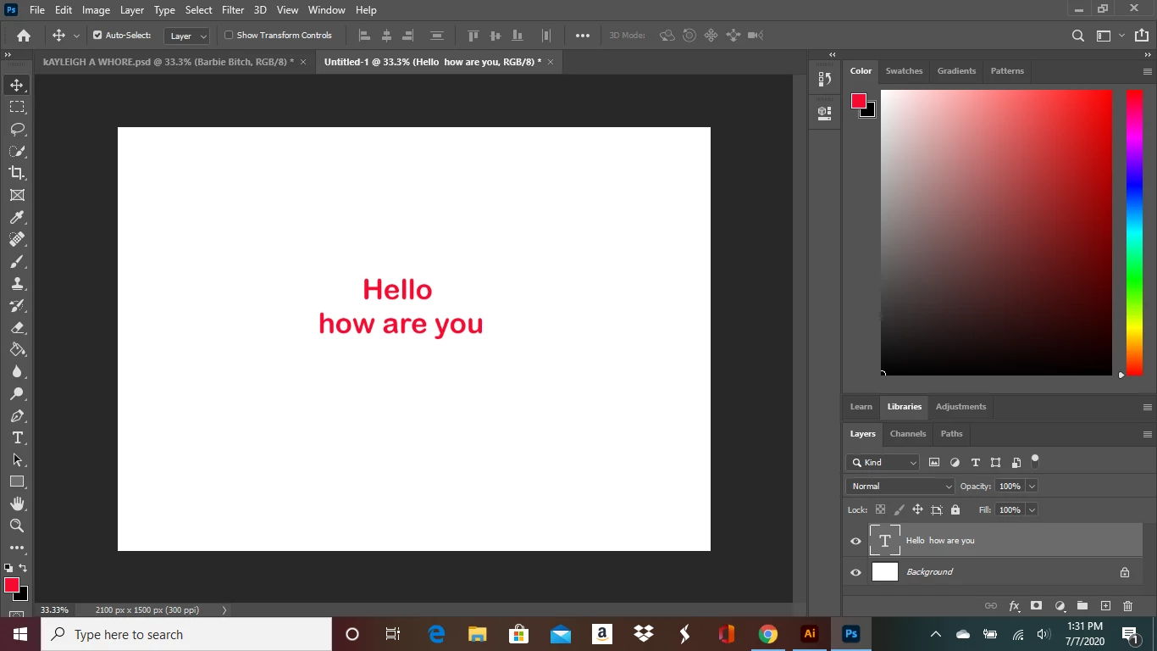Select the Pen tool

pos(17,416)
